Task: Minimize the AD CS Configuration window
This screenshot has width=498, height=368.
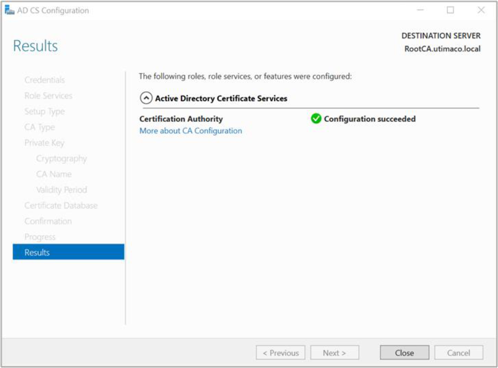Action: (x=421, y=10)
